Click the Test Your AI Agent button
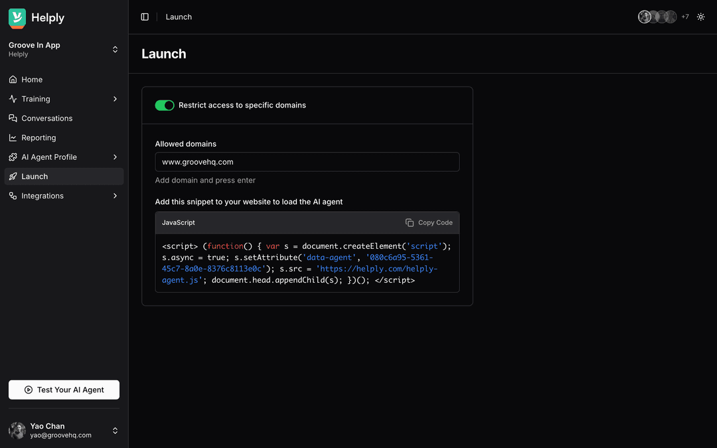The height and width of the screenshot is (448, 717). [x=64, y=390]
